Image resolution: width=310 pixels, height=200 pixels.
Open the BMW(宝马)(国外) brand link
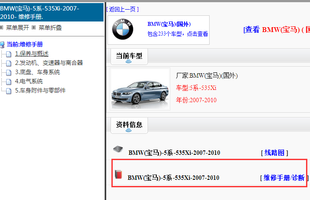(169, 24)
